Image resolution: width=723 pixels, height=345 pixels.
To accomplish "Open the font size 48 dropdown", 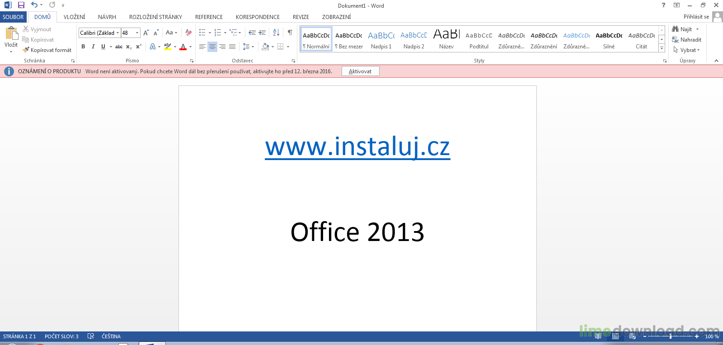I will coord(137,33).
